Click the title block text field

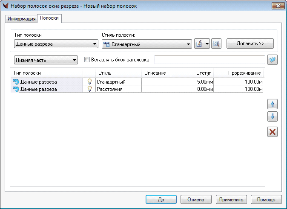[x=209, y=60]
